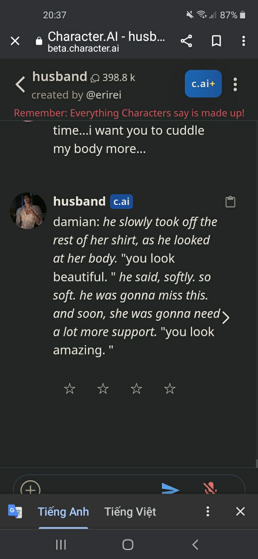The width and height of the screenshot is (258, 559).
Task: Rate the message two stars
Action: click(x=103, y=388)
